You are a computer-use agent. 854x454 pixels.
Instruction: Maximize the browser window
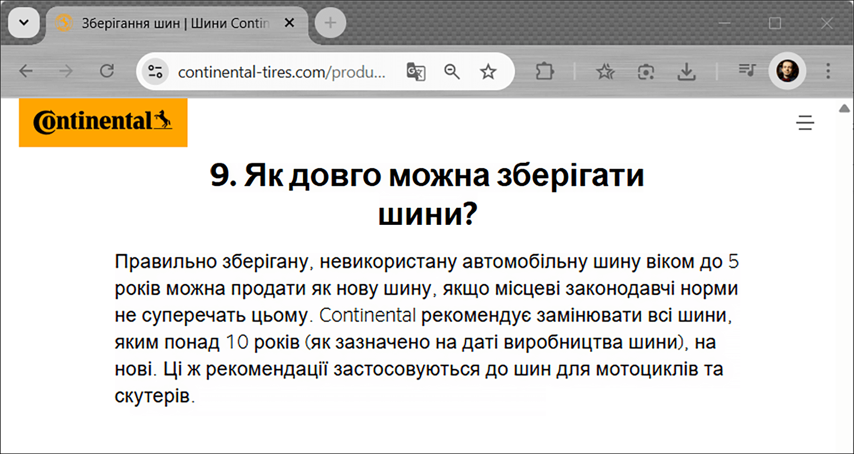[x=775, y=23]
